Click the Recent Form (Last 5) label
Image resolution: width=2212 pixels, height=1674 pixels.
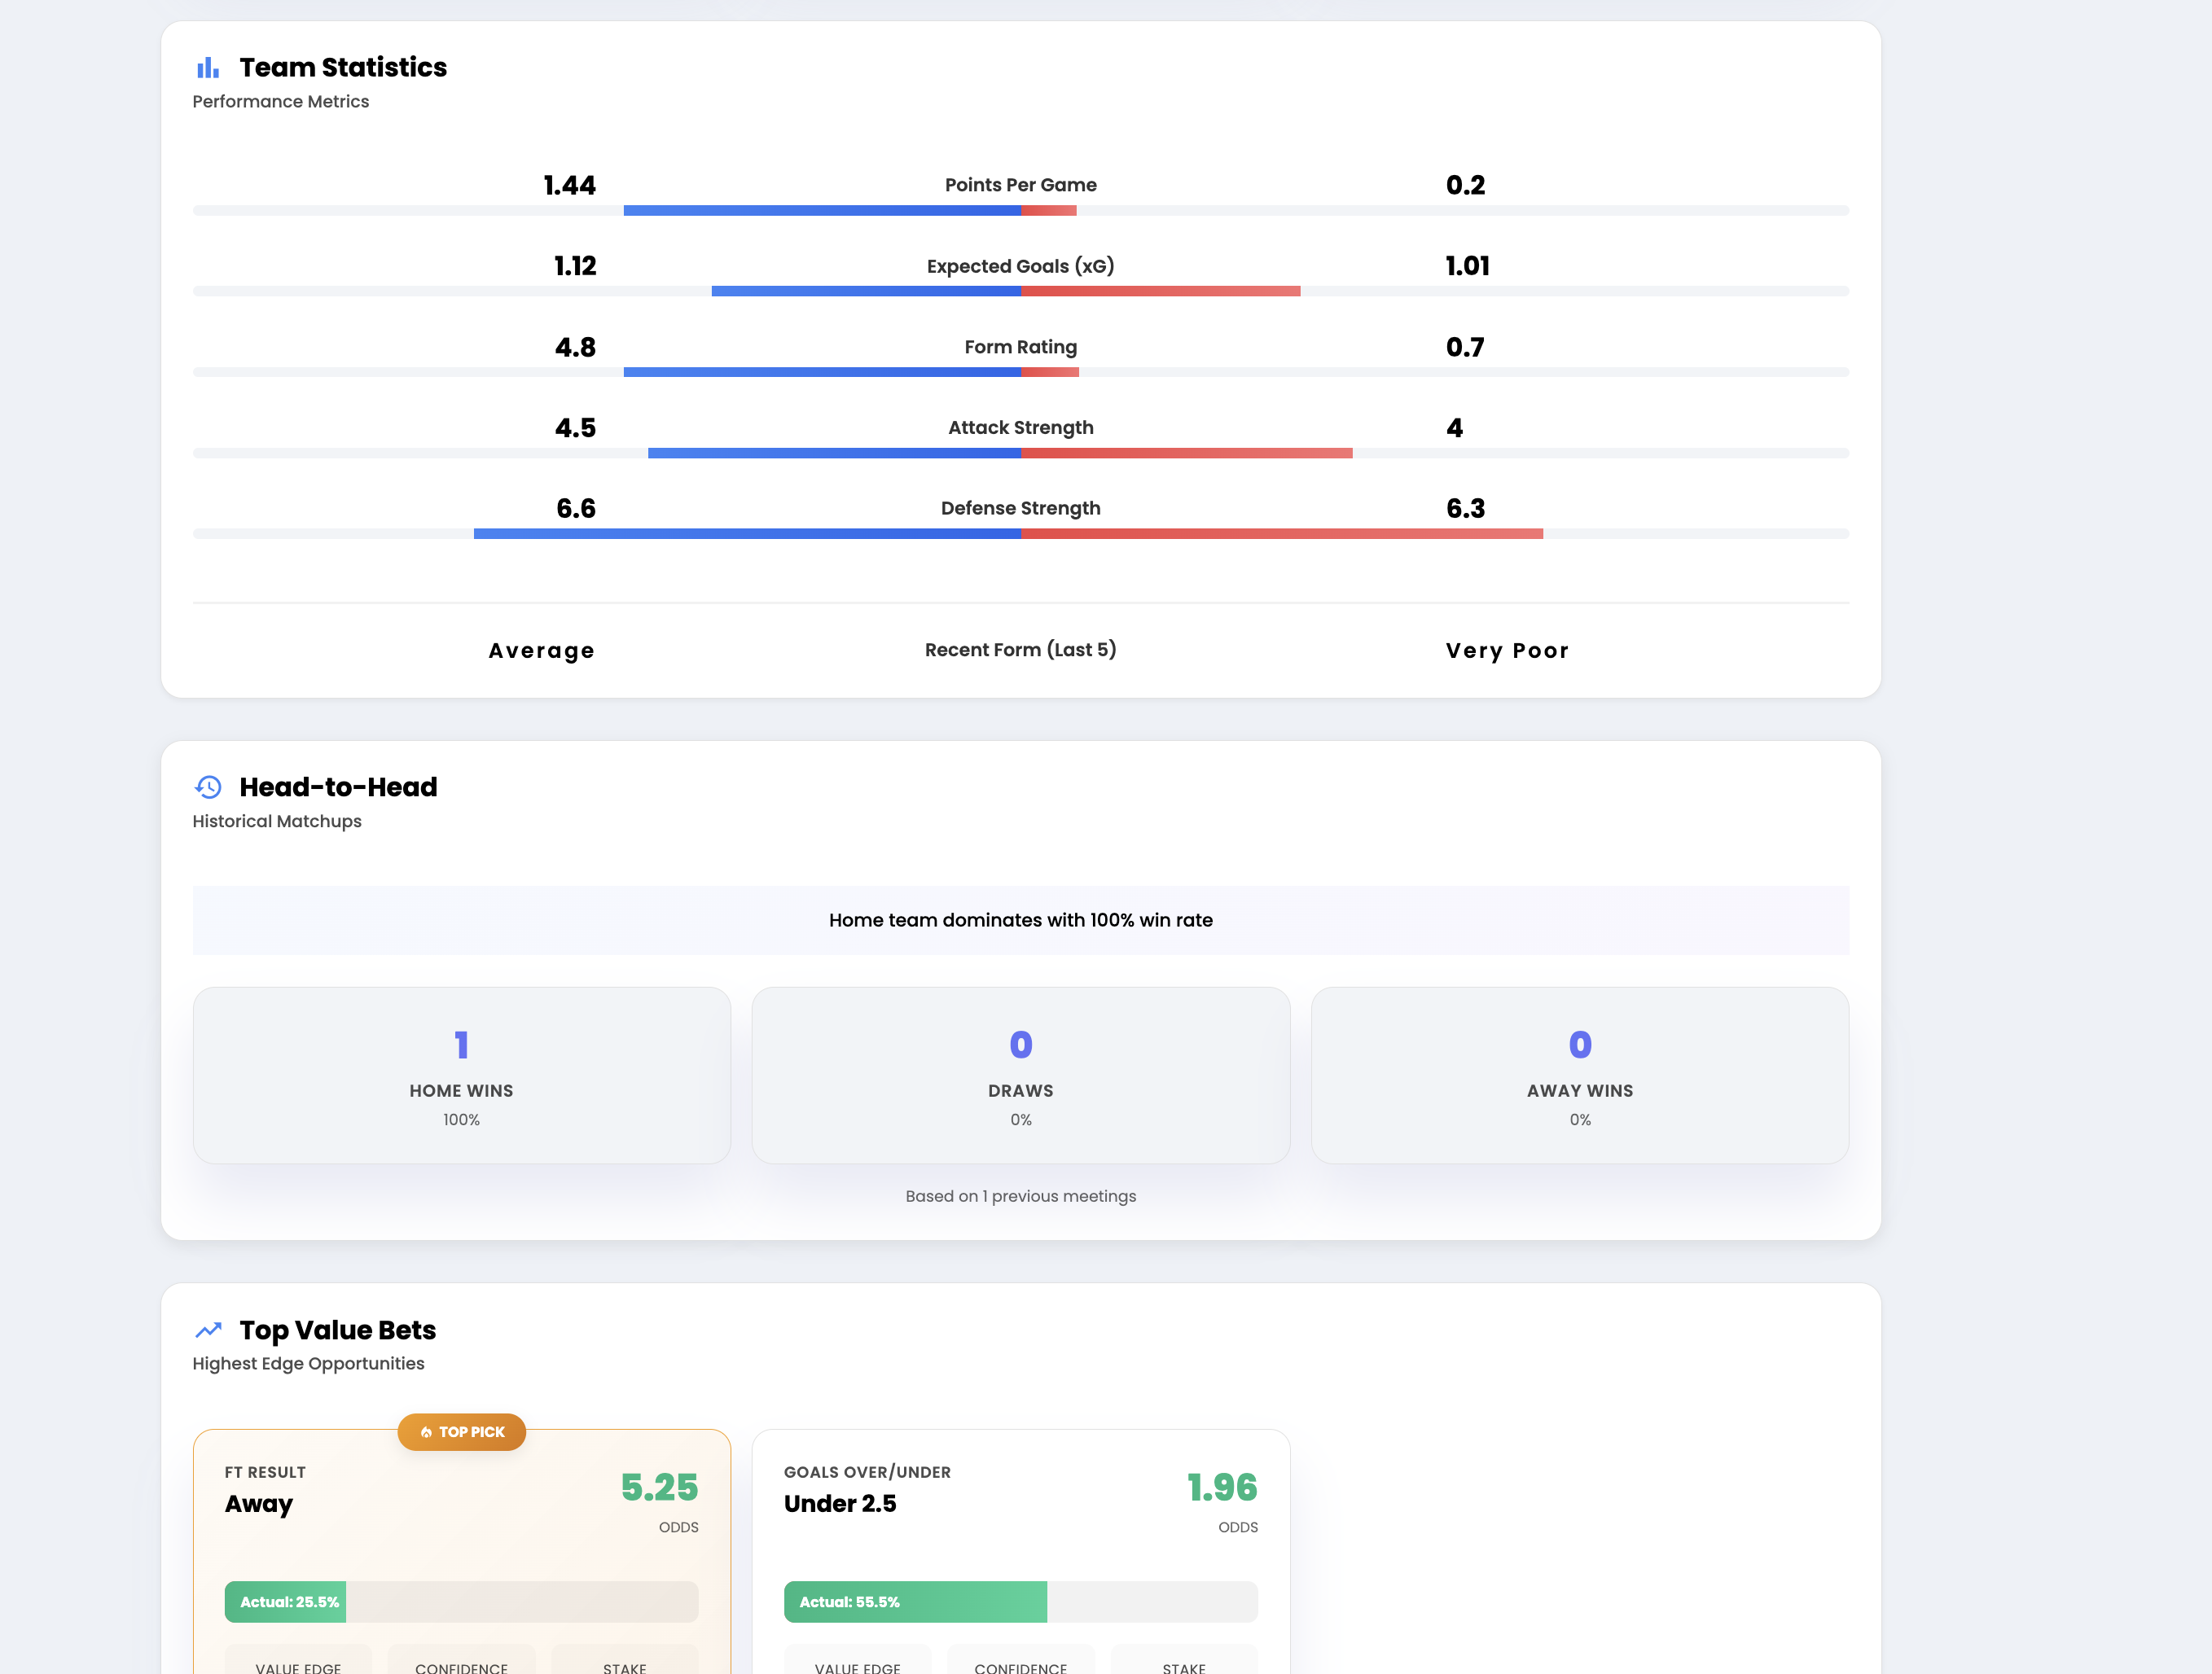coord(1020,650)
